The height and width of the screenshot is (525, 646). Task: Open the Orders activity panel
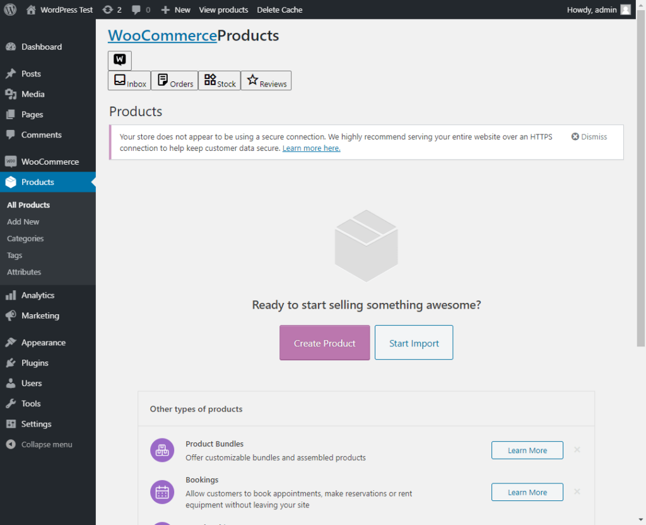click(x=175, y=80)
